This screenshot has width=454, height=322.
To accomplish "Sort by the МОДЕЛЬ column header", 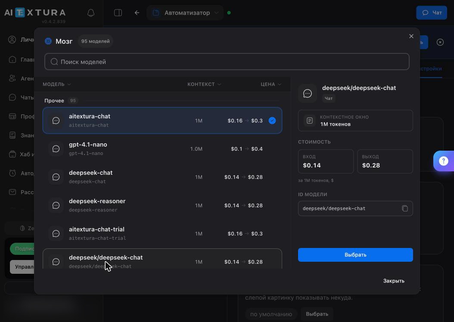I will click(x=56, y=84).
